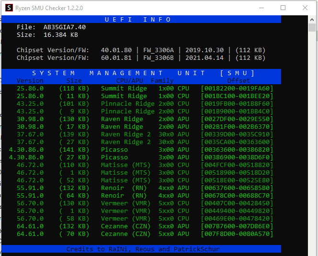Click offset '[00182200-0019FA60]' for Summit Ridge
Screen dimensions: 318x256
[237, 89]
